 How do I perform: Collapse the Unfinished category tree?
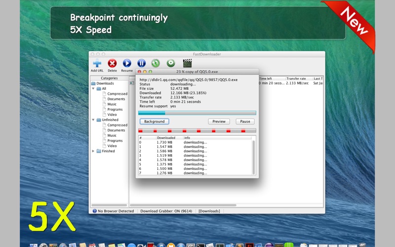(93, 120)
